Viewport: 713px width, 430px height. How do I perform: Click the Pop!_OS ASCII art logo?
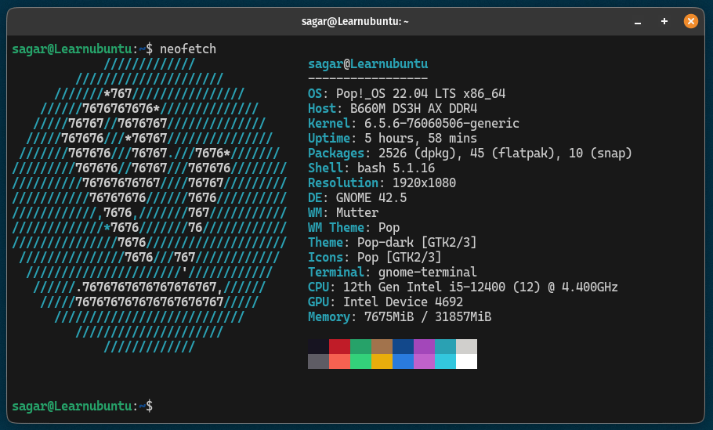(149, 205)
